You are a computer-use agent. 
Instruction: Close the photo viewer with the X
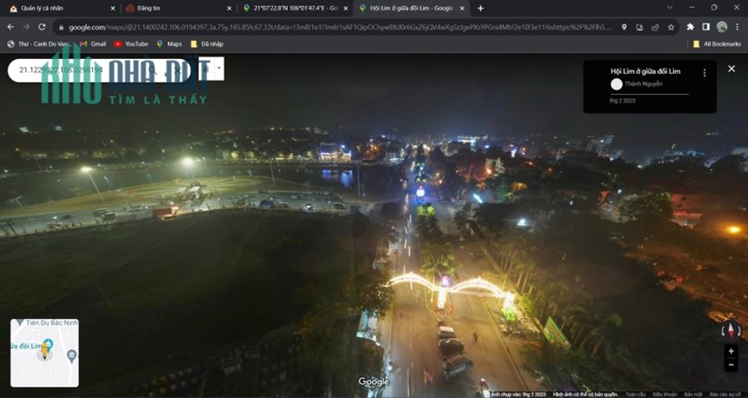tap(731, 69)
